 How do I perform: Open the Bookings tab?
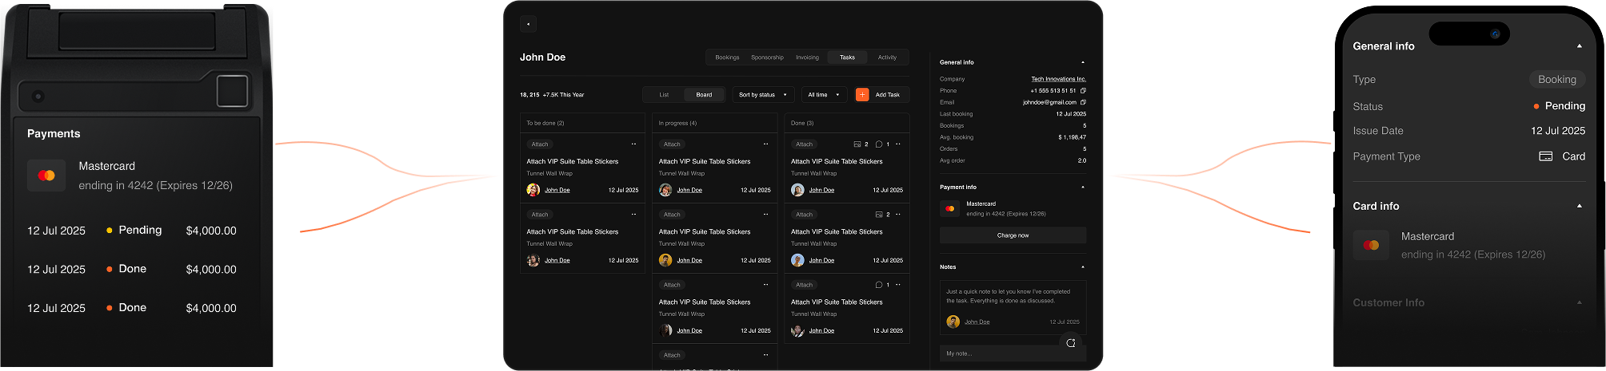(x=727, y=57)
